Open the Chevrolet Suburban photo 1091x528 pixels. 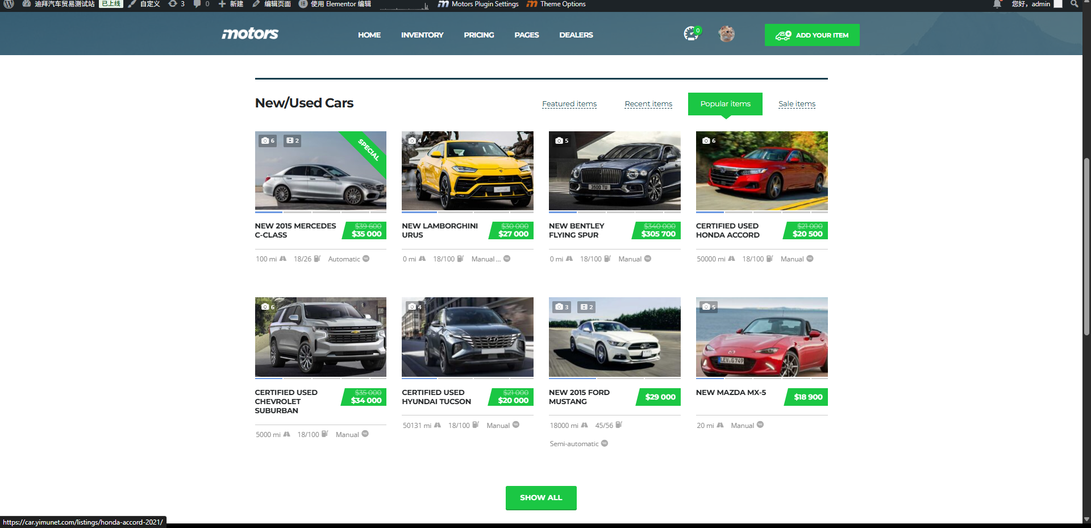(320, 337)
